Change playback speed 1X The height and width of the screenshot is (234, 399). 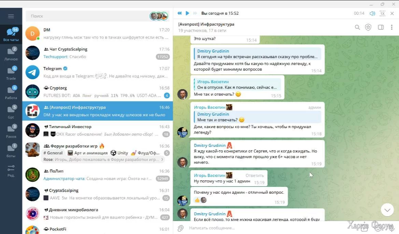pyautogui.click(x=382, y=13)
